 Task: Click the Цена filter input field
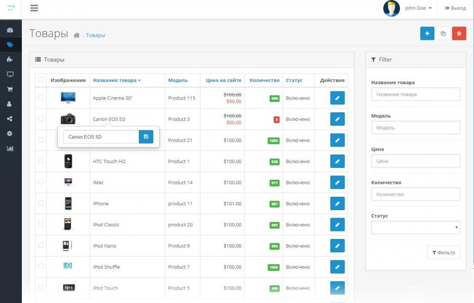(x=415, y=161)
